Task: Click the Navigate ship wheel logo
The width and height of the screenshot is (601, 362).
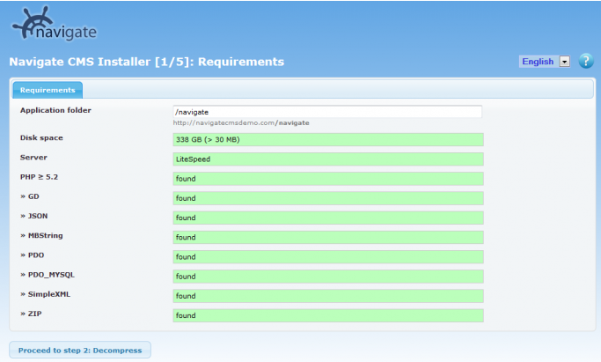Action: click(x=54, y=24)
